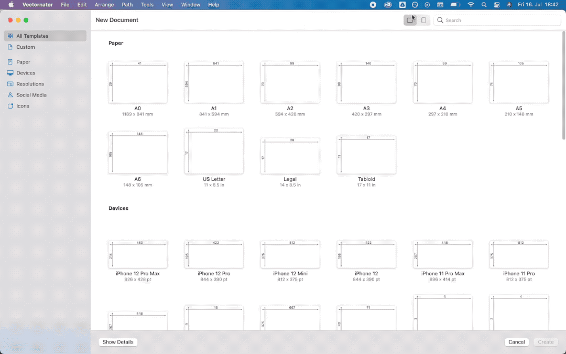
Task: Open the File menu
Action: pos(65,5)
